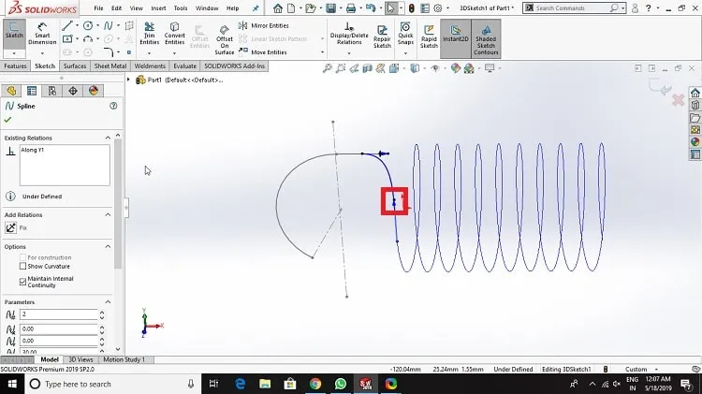
Task: Click the Convert Entities tool
Action: [x=175, y=34]
